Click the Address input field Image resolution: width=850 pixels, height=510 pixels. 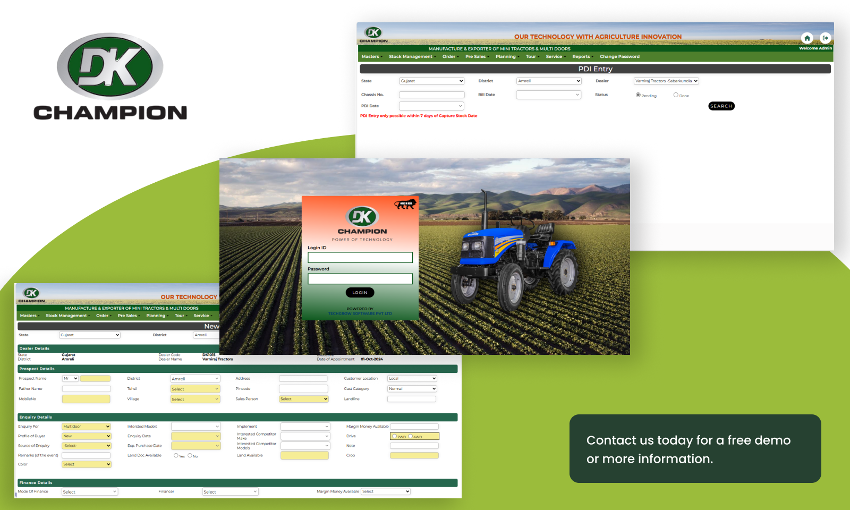tap(303, 379)
